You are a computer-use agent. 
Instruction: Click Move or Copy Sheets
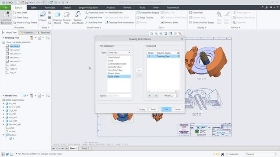point(25,22)
